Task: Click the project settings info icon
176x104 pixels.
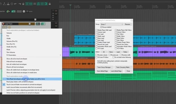Action: click(x=12, y=4)
